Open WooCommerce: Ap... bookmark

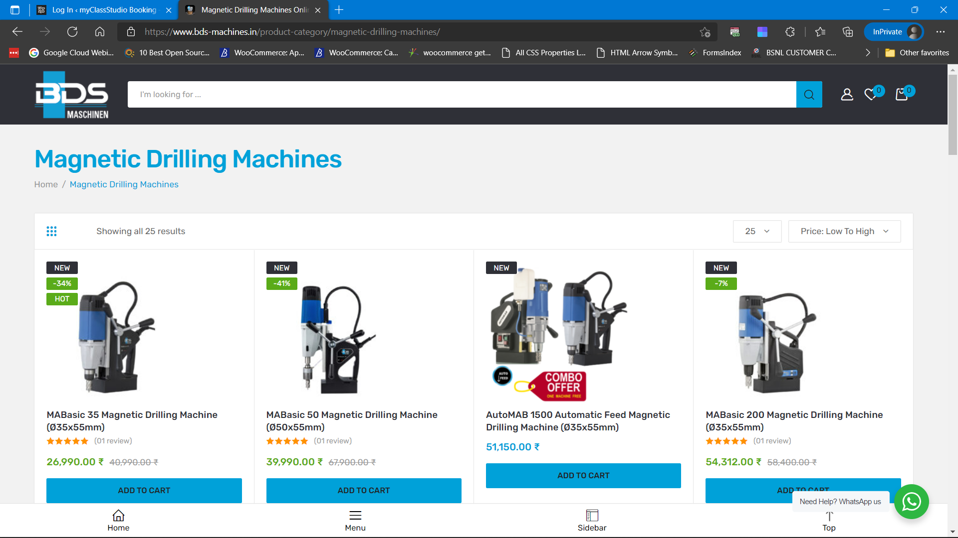point(262,53)
